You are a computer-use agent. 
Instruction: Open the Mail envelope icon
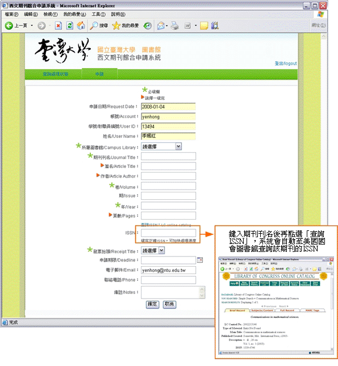tap(161, 26)
